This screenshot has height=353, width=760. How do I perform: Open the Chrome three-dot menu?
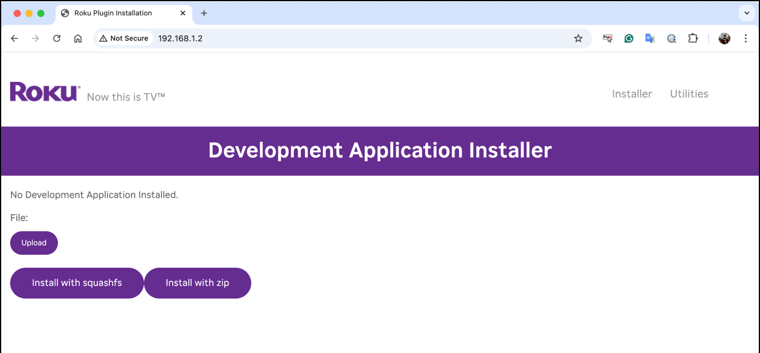[x=746, y=38]
